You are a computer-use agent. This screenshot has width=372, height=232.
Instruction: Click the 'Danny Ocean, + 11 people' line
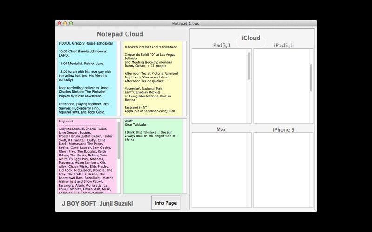(146, 66)
